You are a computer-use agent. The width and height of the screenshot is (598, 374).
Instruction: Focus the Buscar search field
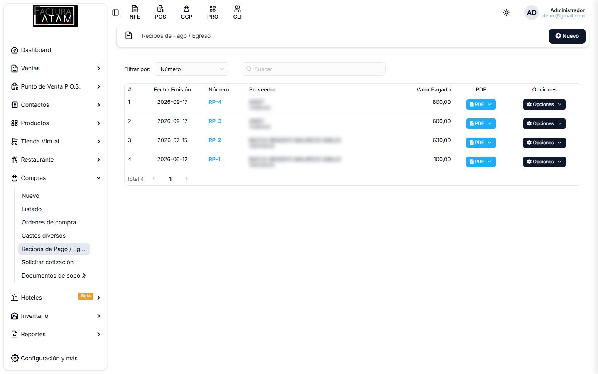coord(314,69)
